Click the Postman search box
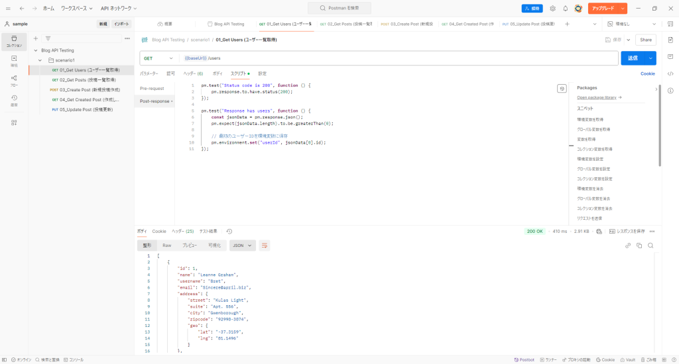Screen dimensions: 679x364 [339, 8]
